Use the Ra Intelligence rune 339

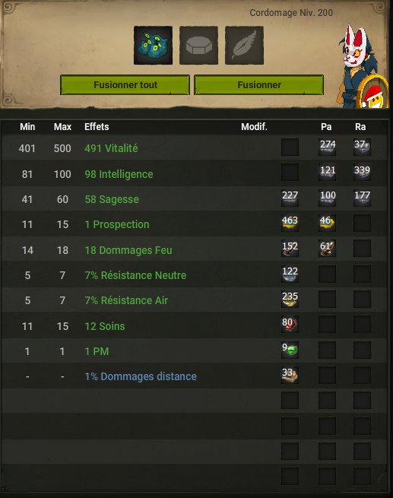362,173
